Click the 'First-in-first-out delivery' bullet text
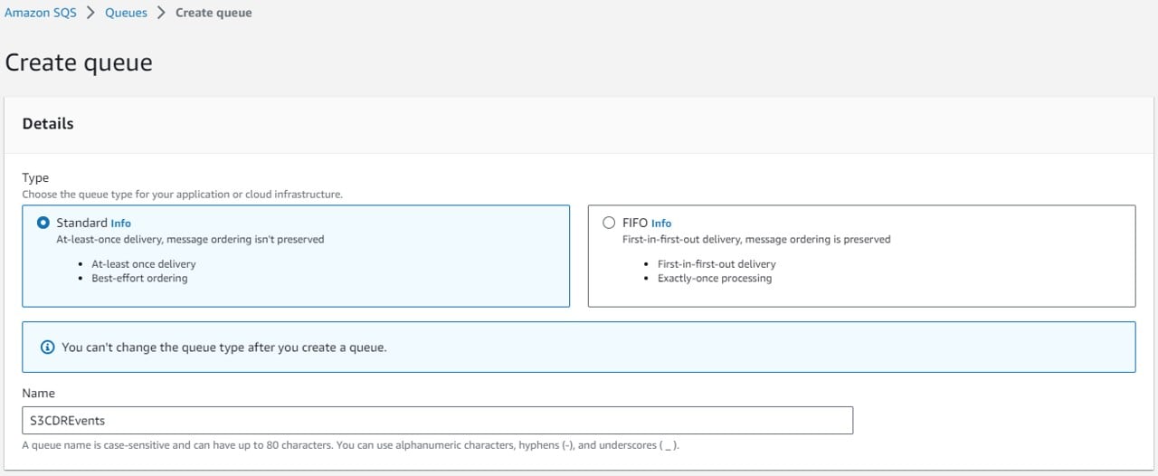The image size is (1158, 476). [x=717, y=264]
